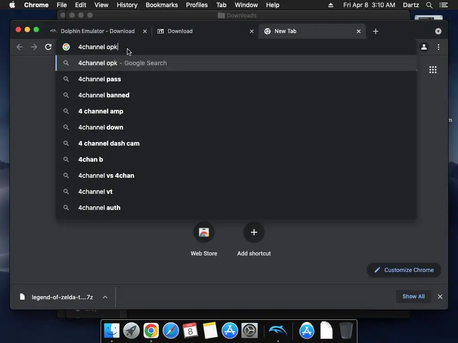Image resolution: width=458 pixels, height=343 pixels.
Task: Open Notification Center list icon
Action: (x=444, y=5)
